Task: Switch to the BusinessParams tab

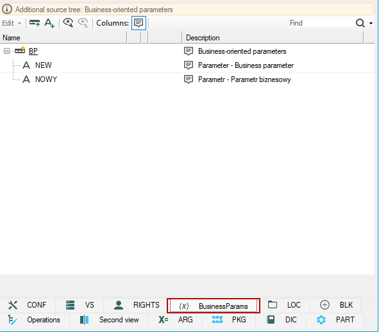Action: pos(214,306)
